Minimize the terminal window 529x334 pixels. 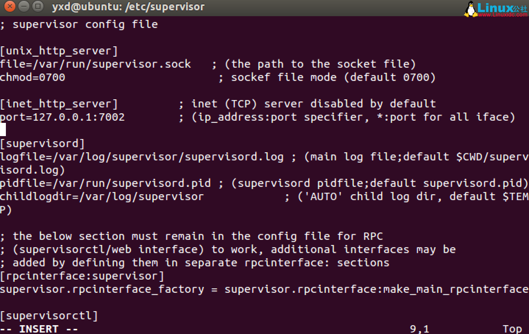[24, 6]
